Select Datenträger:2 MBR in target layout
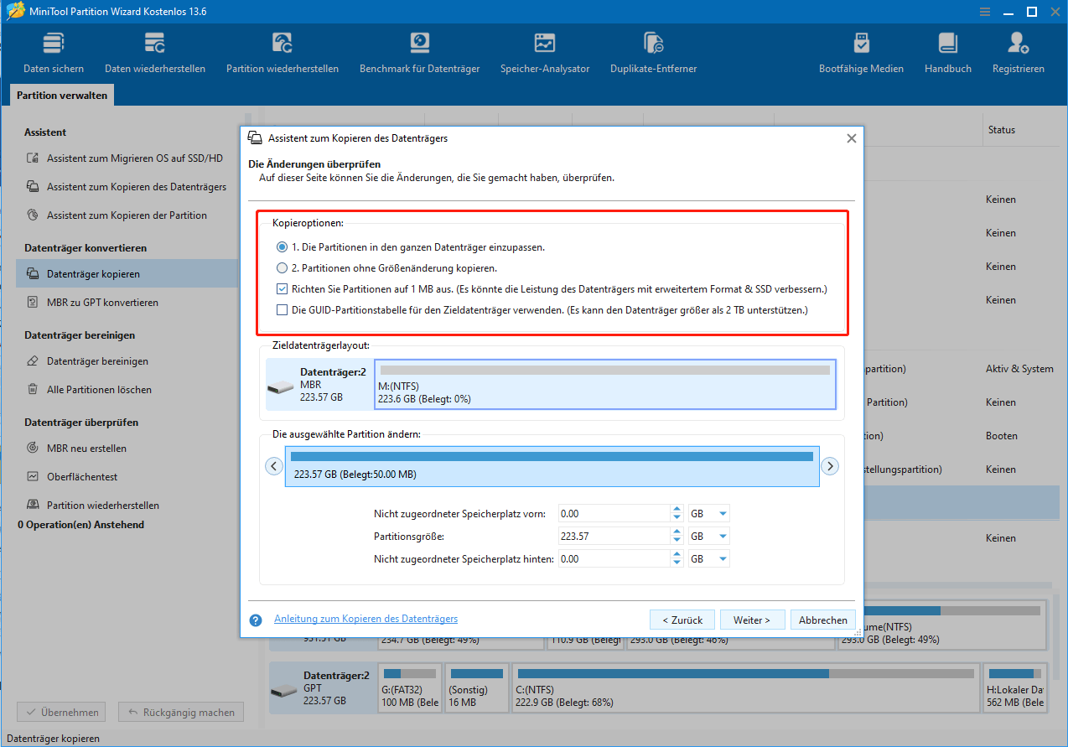This screenshot has height=747, width=1068. [319, 385]
